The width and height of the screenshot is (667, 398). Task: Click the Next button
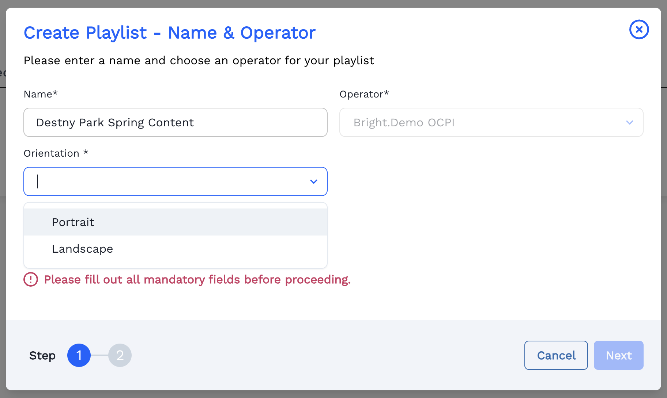[x=618, y=355]
